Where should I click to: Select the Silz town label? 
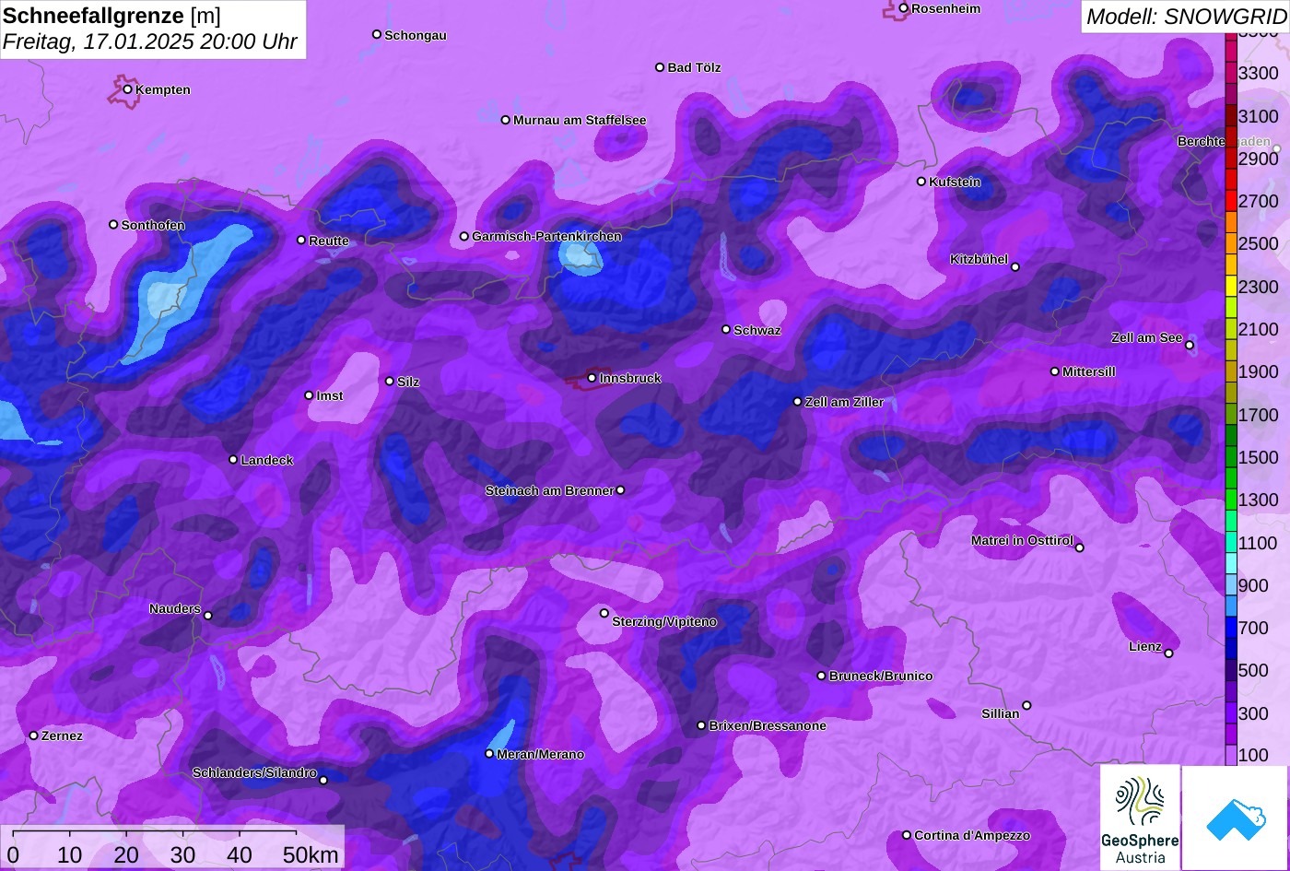[x=407, y=382]
